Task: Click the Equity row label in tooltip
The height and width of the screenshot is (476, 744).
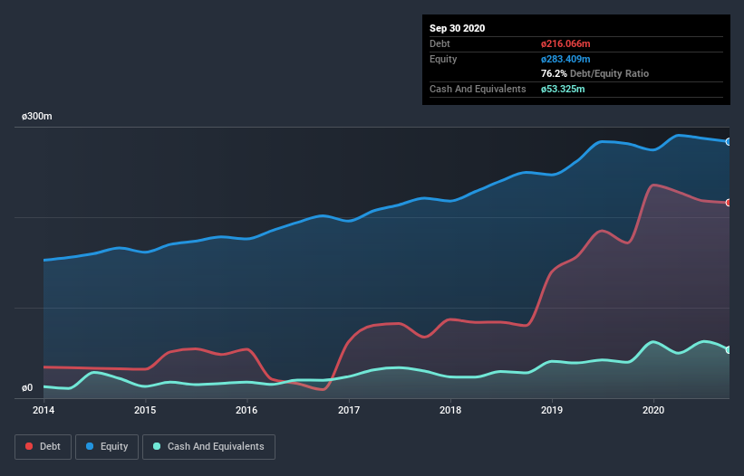Action: tap(443, 59)
